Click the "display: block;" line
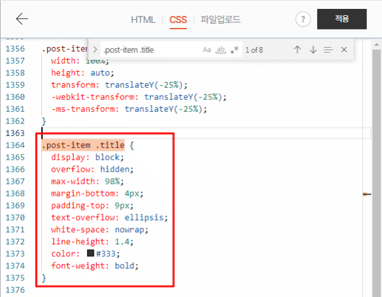 tap(87, 157)
